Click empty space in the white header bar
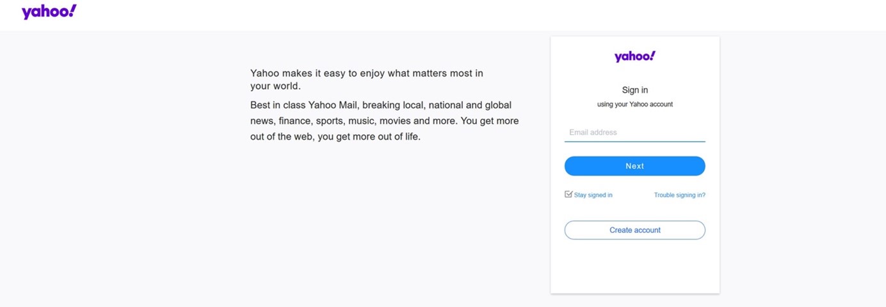 [x=448, y=15]
